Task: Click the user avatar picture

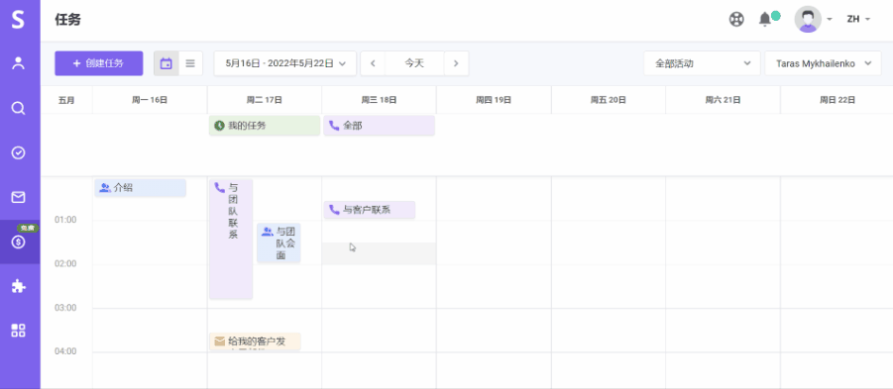Action: click(808, 20)
